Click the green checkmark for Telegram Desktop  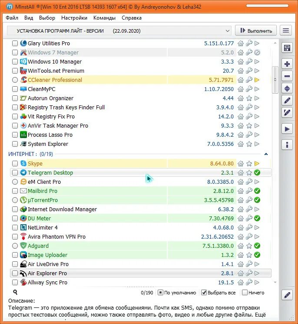257,172
